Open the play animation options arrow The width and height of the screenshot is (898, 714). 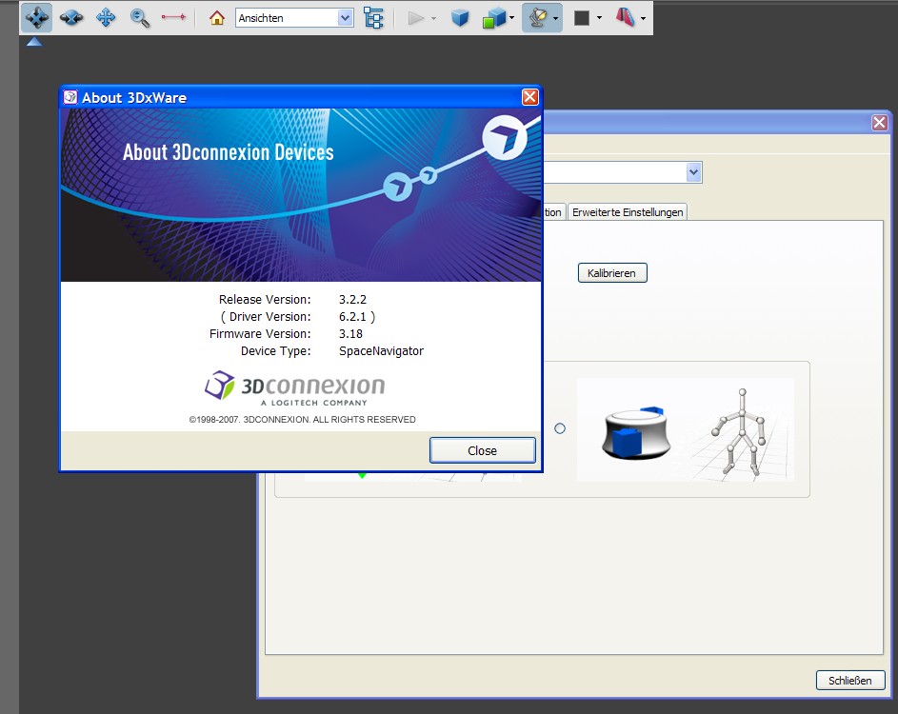[x=433, y=18]
